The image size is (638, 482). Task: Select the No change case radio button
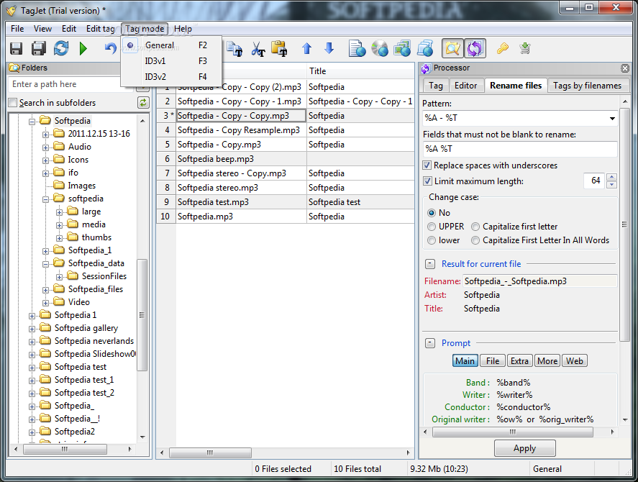(432, 213)
